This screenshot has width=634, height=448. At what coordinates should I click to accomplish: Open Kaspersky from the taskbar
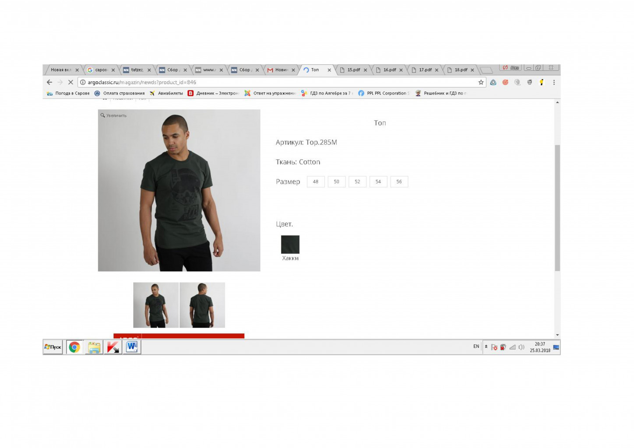(113, 347)
